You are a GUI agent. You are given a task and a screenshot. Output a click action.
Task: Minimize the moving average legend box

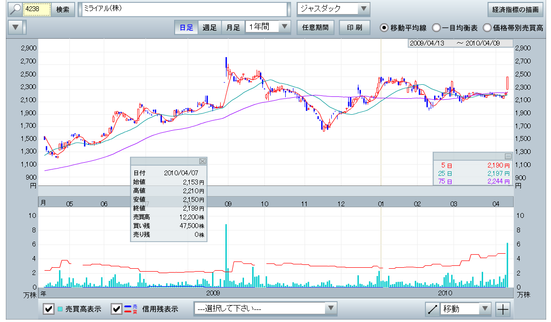(508, 156)
